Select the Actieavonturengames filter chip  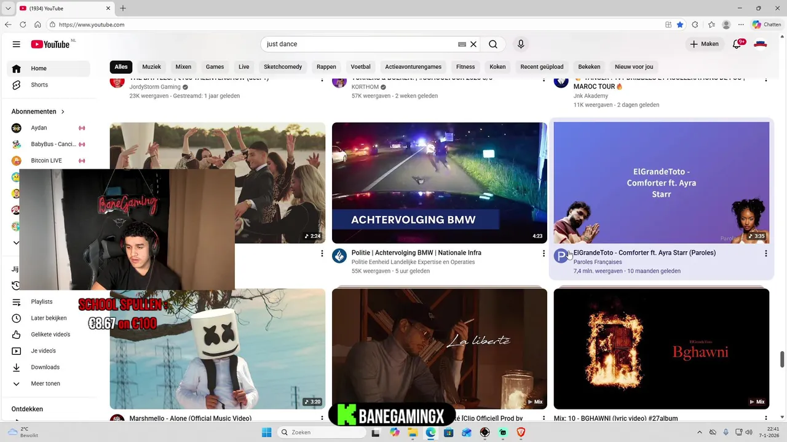point(413,66)
